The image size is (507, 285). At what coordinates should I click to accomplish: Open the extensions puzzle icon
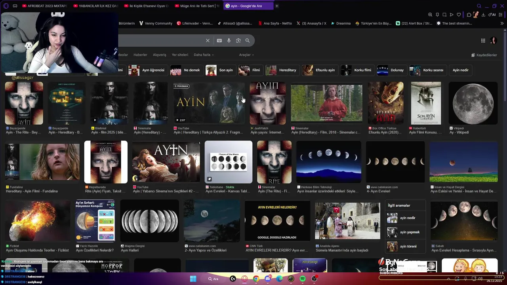[469, 15]
